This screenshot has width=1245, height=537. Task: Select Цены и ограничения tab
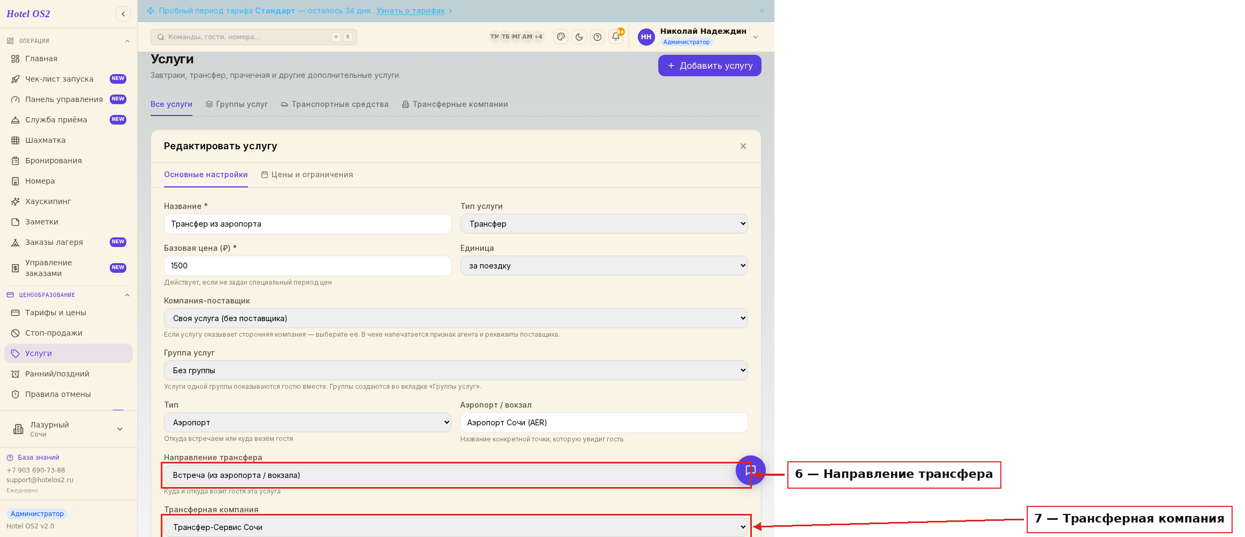coord(307,175)
